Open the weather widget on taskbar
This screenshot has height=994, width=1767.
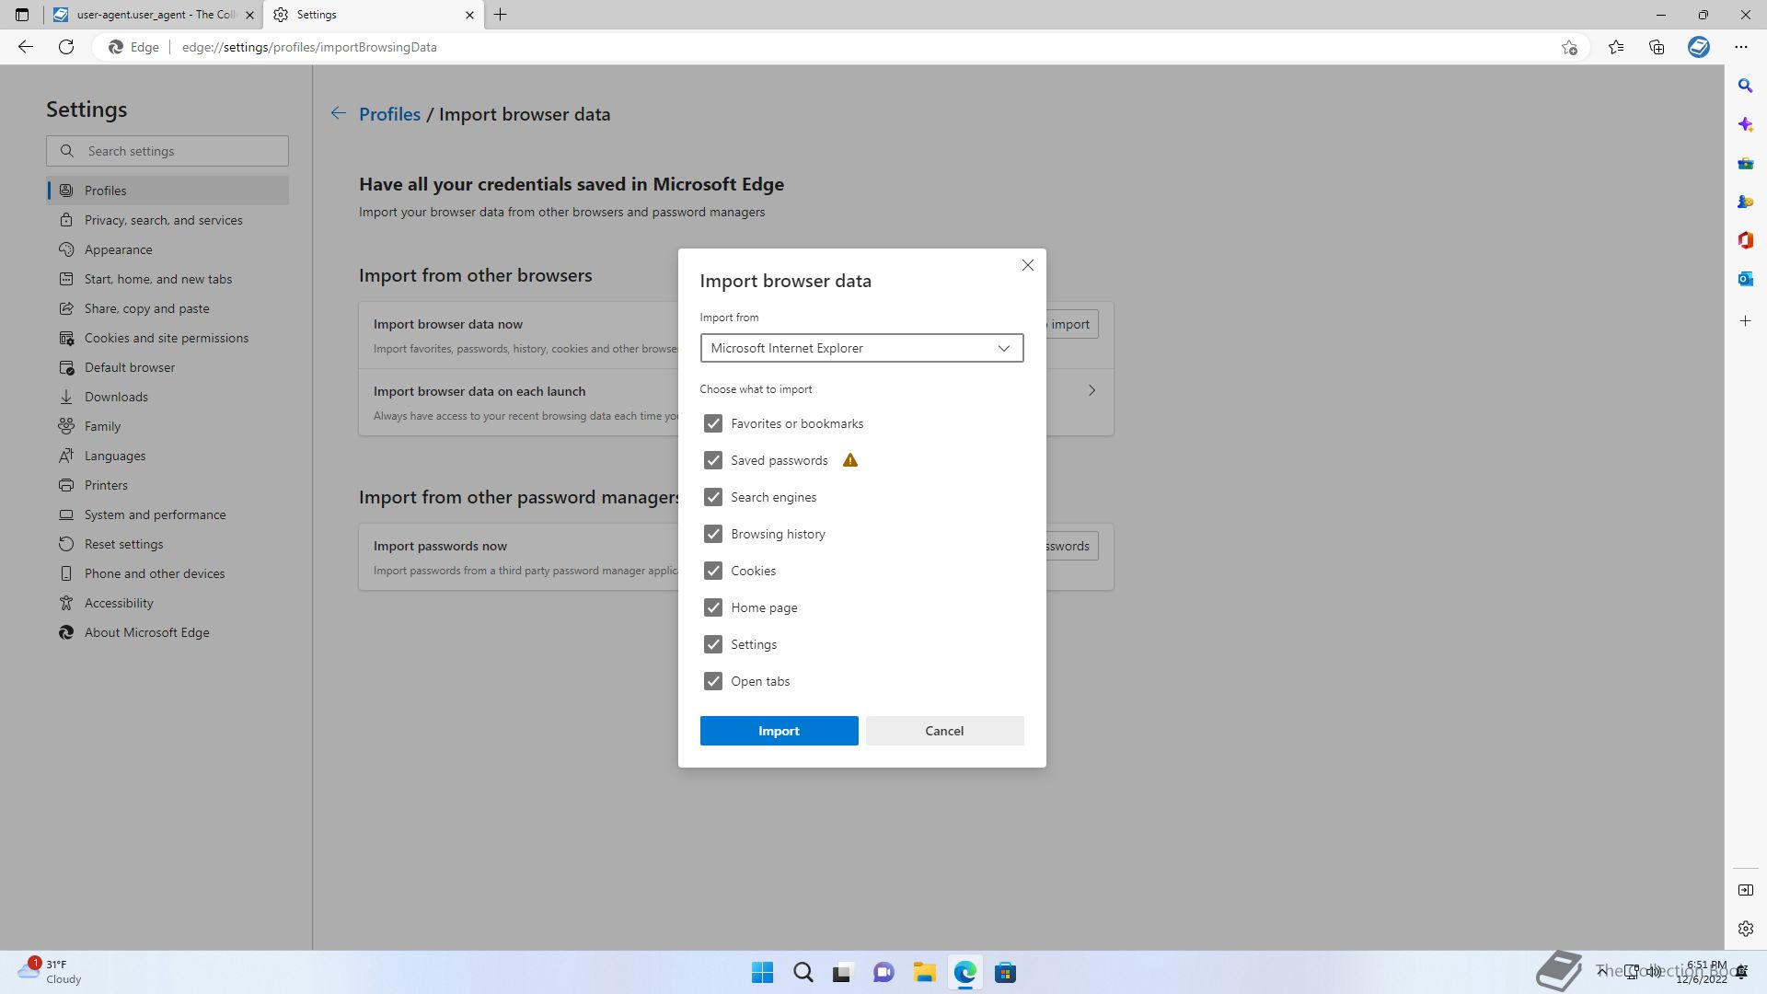click(51, 972)
